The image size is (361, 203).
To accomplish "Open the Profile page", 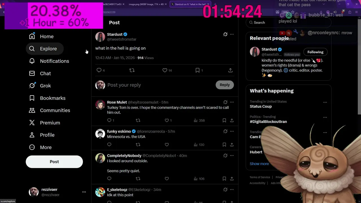I will [42, 135].
